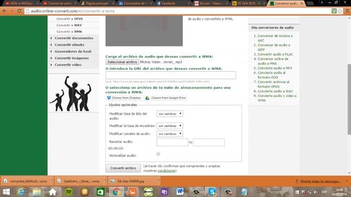
Task: Close the Conversor audio tab
Action: (302, 3)
